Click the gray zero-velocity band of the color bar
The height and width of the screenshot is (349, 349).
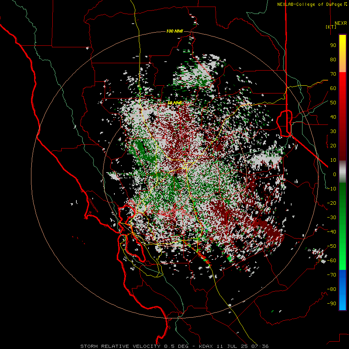pos(342,172)
